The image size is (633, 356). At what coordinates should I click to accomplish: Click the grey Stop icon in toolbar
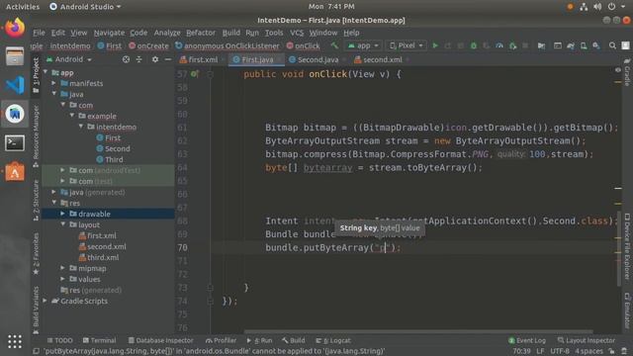[525, 45]
